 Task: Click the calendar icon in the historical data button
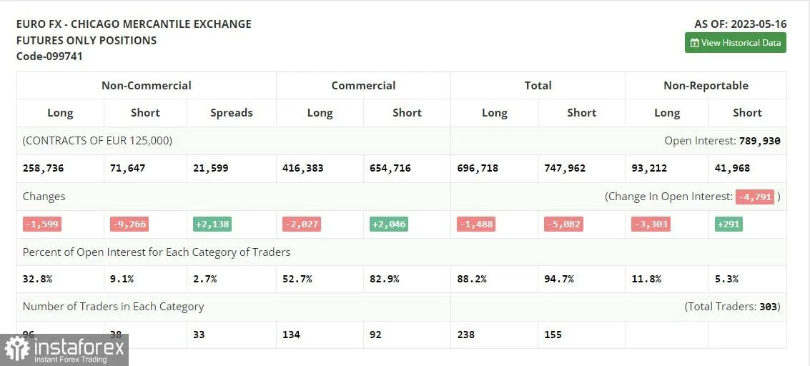(695, 43)
